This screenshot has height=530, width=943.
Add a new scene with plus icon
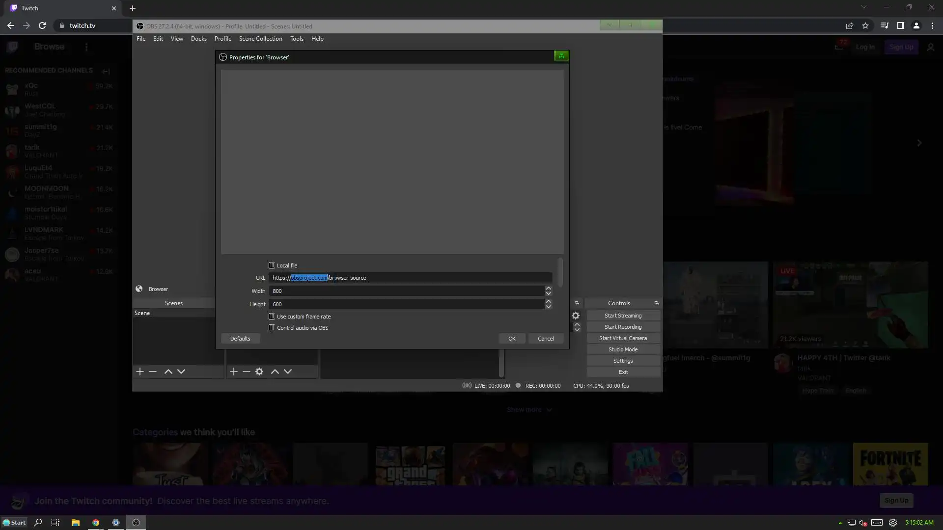pos(140,371)
